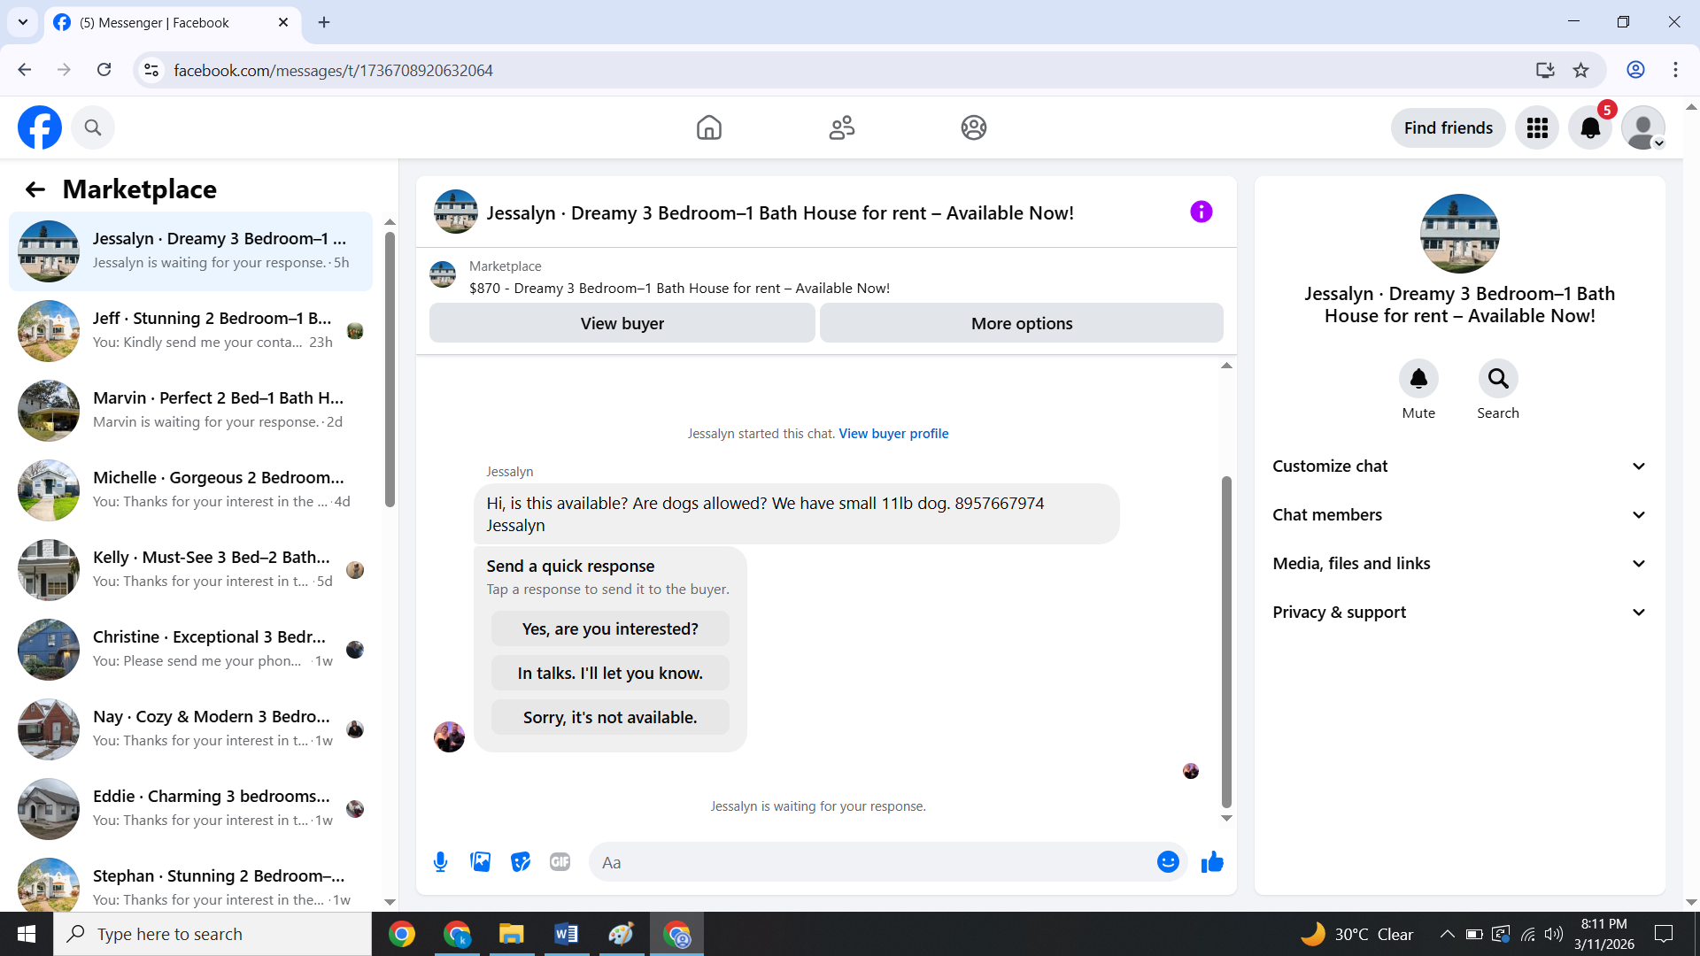Expand Chat members section
The width and height of the screenshot is (1700, 956).
pyautogui.click(x=1459, y=515)
